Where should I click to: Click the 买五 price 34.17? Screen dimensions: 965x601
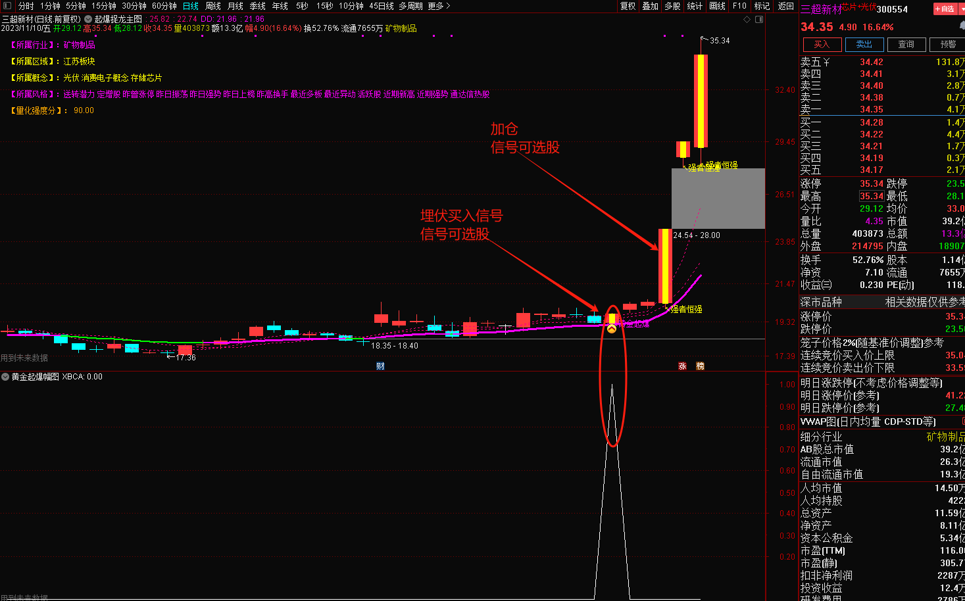click(872, 170)
